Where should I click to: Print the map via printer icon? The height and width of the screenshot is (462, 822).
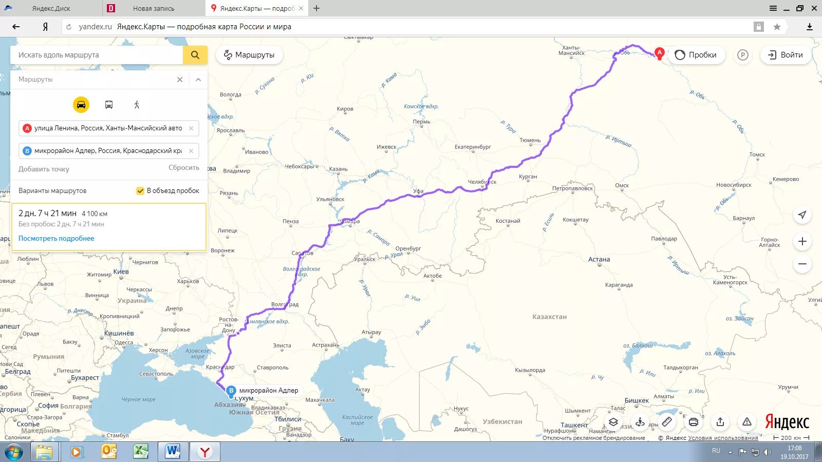[694, 422]
